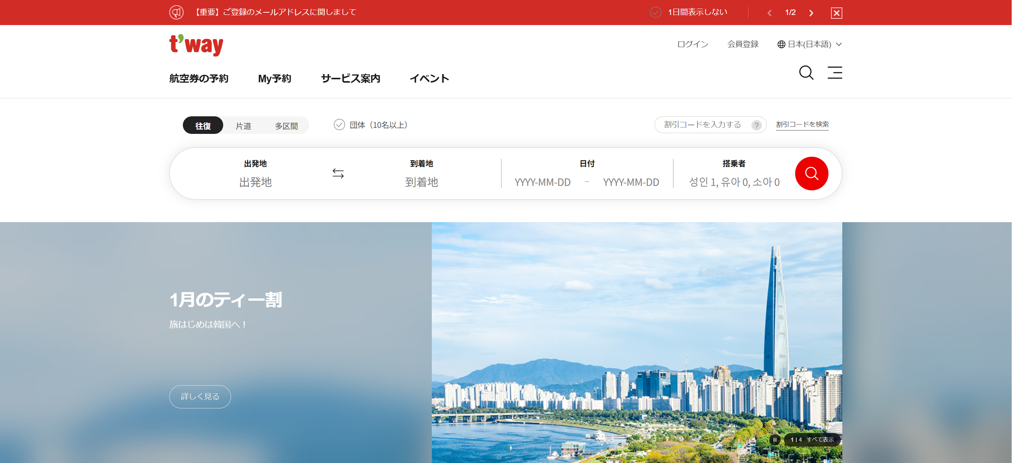Open the departure date picker
Screen dimensions: 1012x463
(542, 182)
